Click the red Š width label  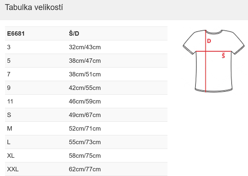223,55
